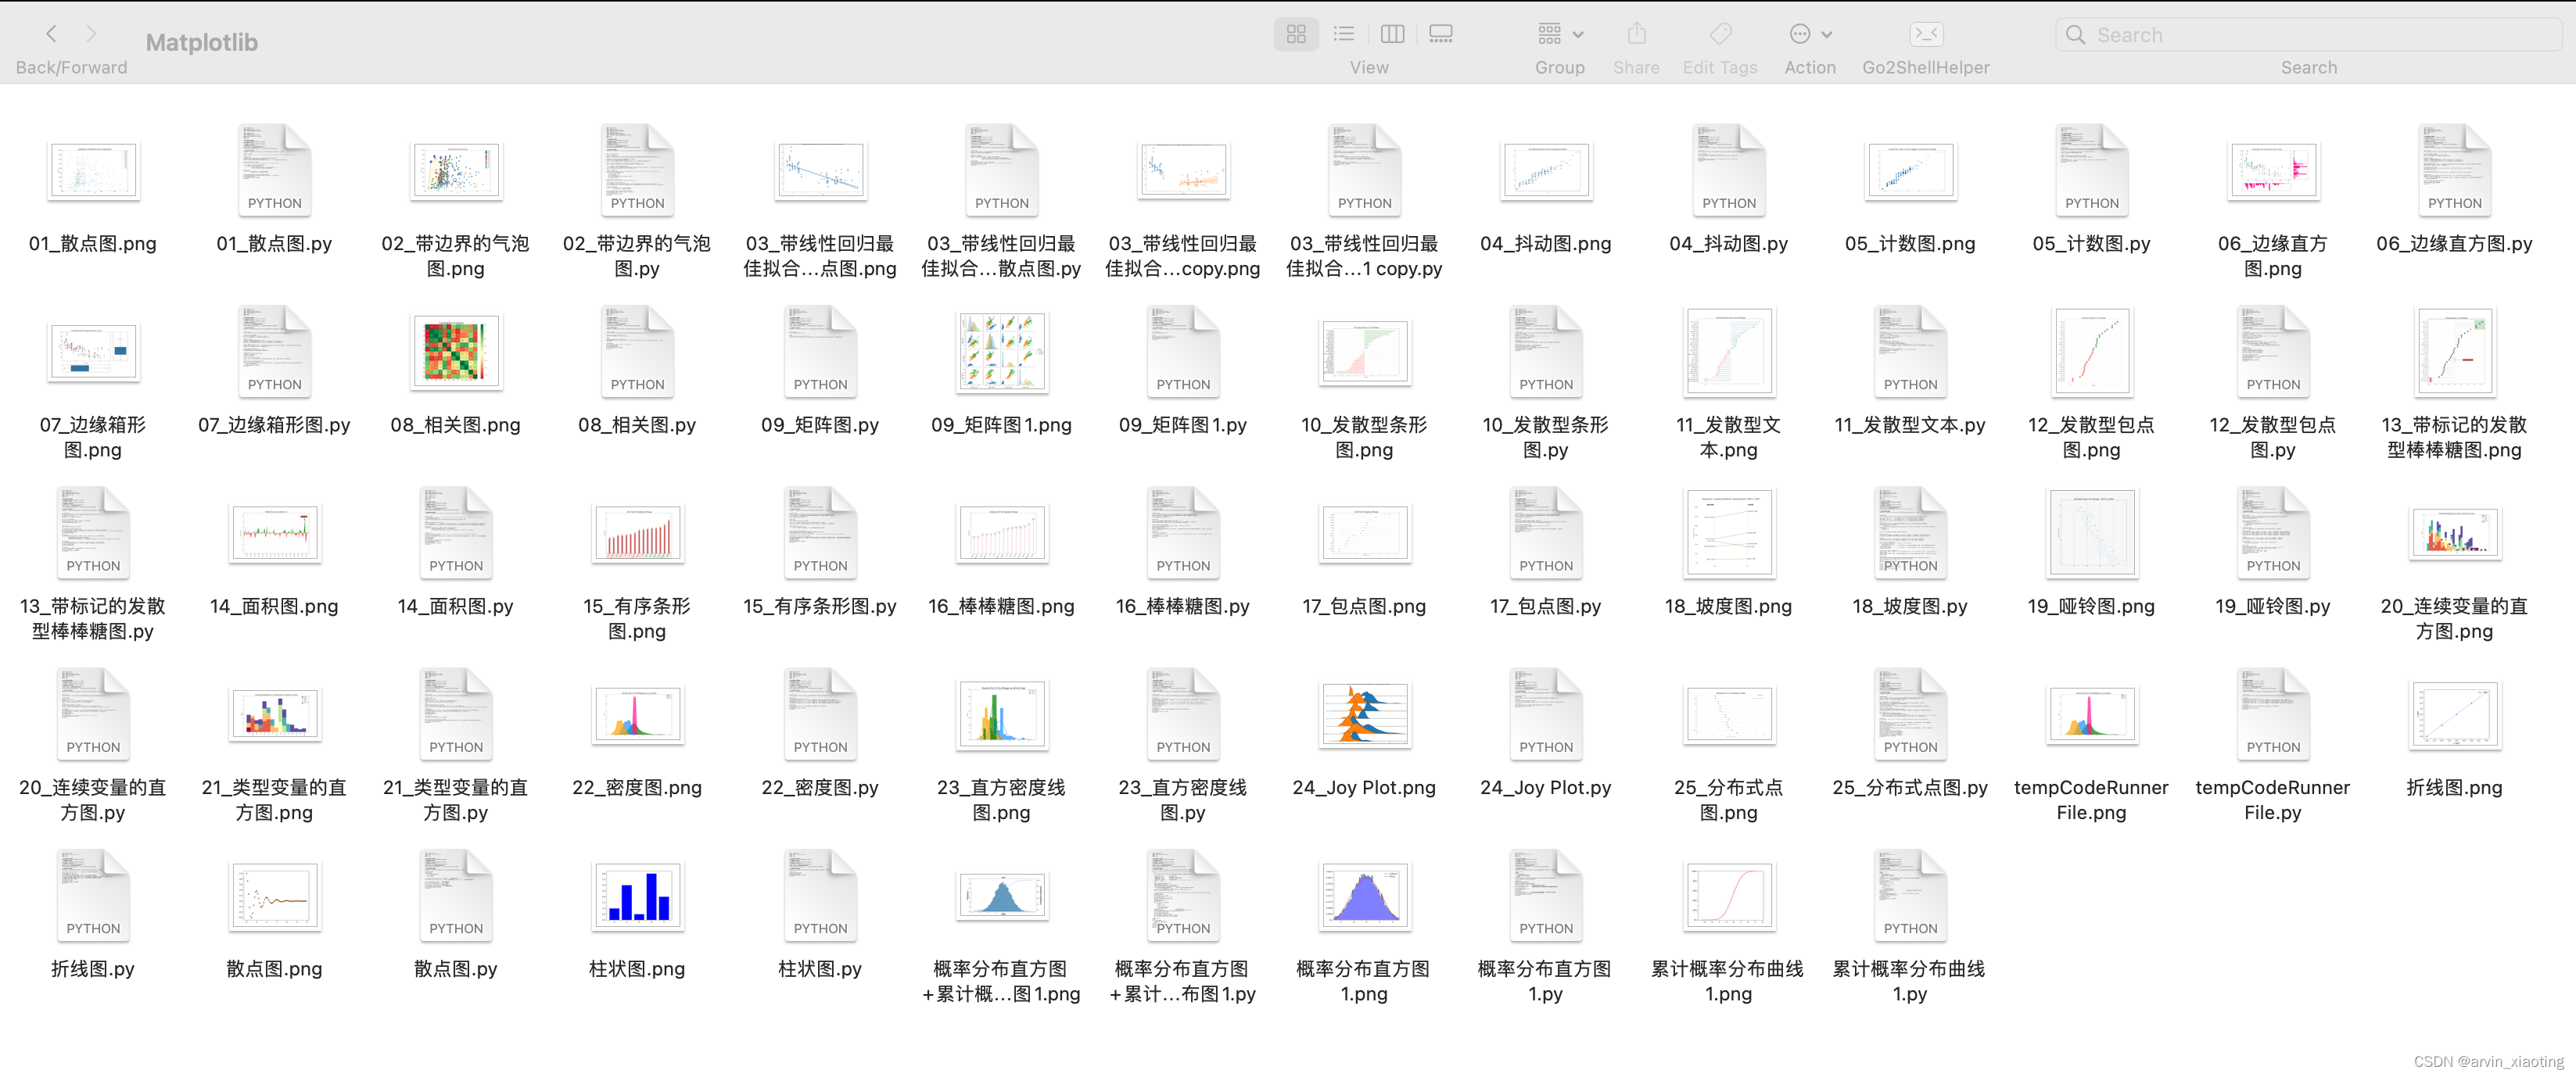Select 柱状图.png blue bar chart file
The image size is (2576, 1077).
pyautogui.click(x=637, y=896)
